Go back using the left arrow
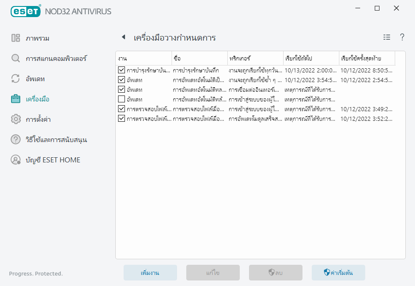415x286 pixels. click(x=123, y=37)
